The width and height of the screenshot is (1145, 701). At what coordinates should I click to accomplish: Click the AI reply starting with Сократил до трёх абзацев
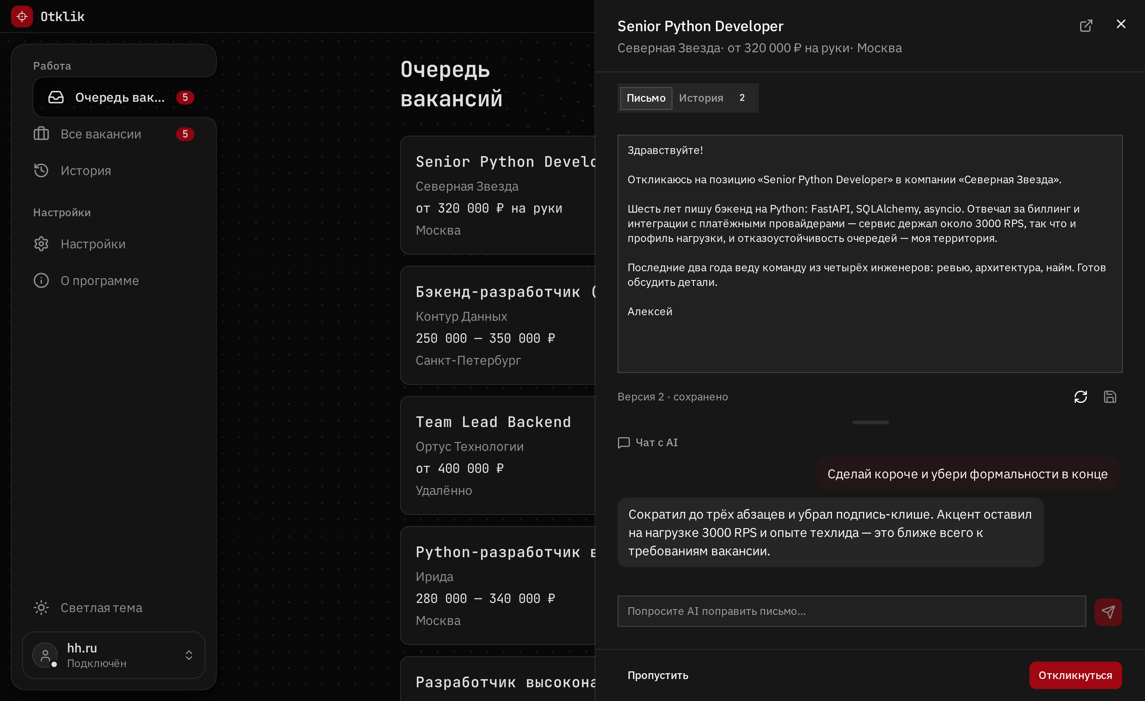[830, 532]
